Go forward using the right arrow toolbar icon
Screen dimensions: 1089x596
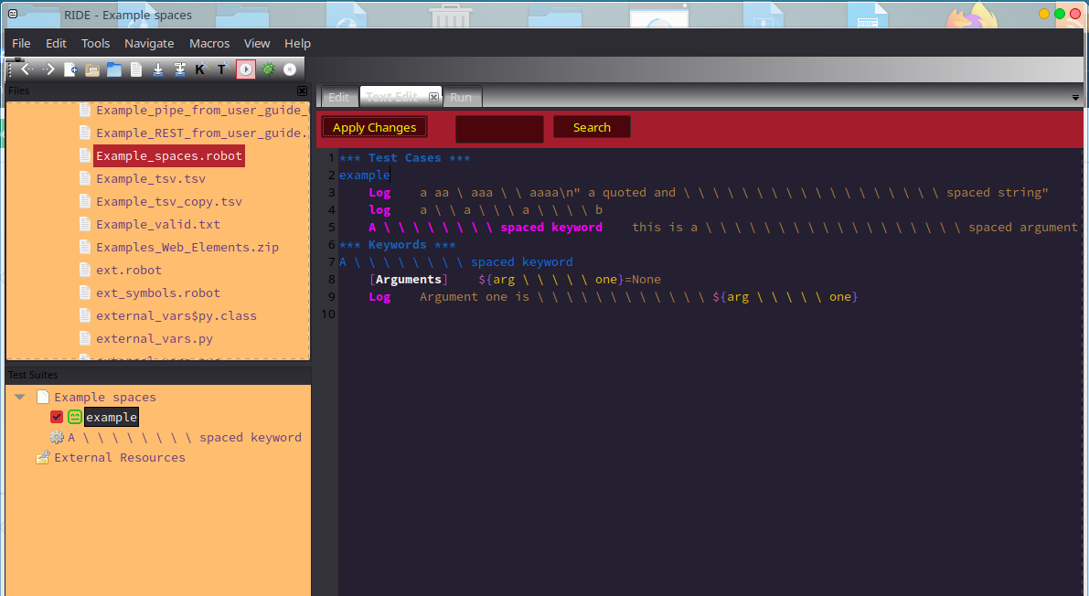(48, 69)
